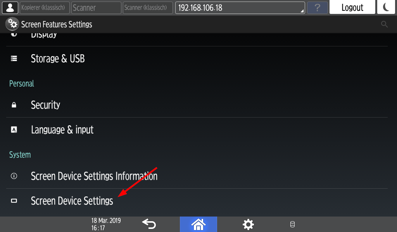Viewport: 397px width, 232px height.
Task: Open Security settings entry
Action: pyautogui.click(x=197, y=105)
